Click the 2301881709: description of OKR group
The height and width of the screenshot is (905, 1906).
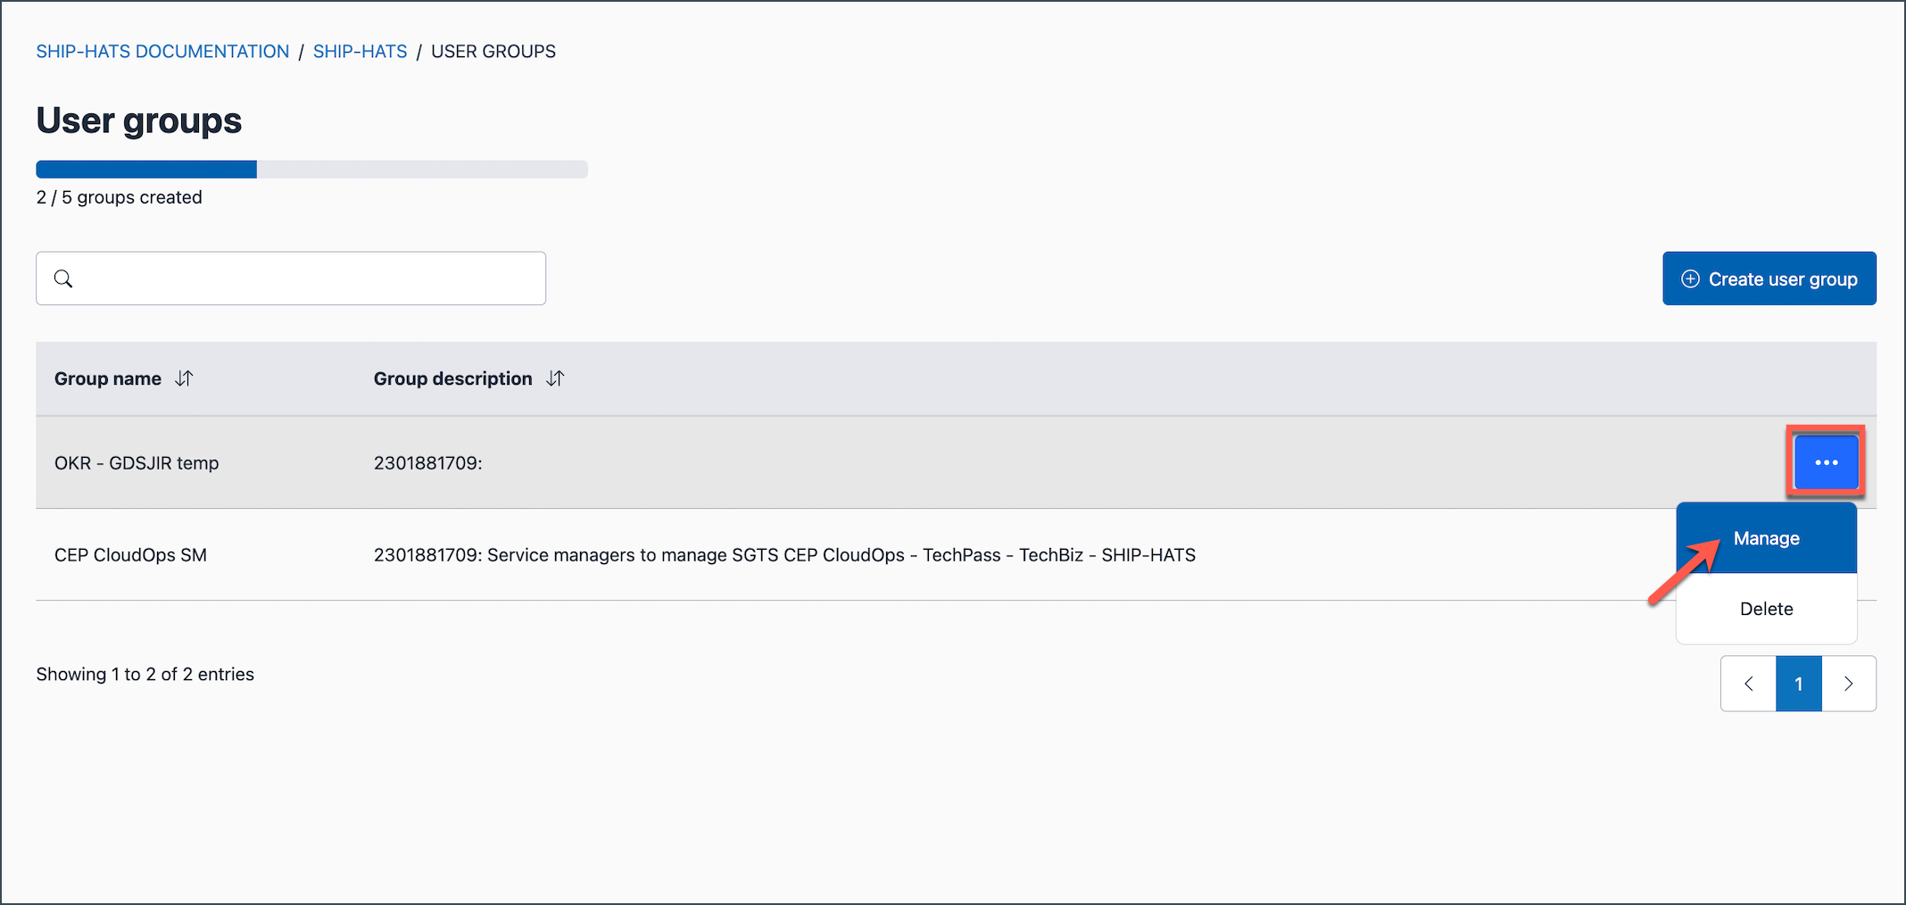coord(427,463)
